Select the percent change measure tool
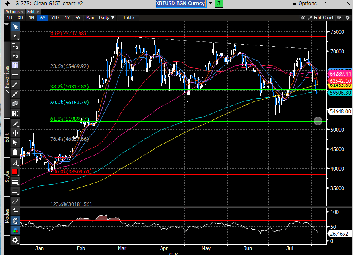Viewport: 353px width, 255px height. (15, 46)
